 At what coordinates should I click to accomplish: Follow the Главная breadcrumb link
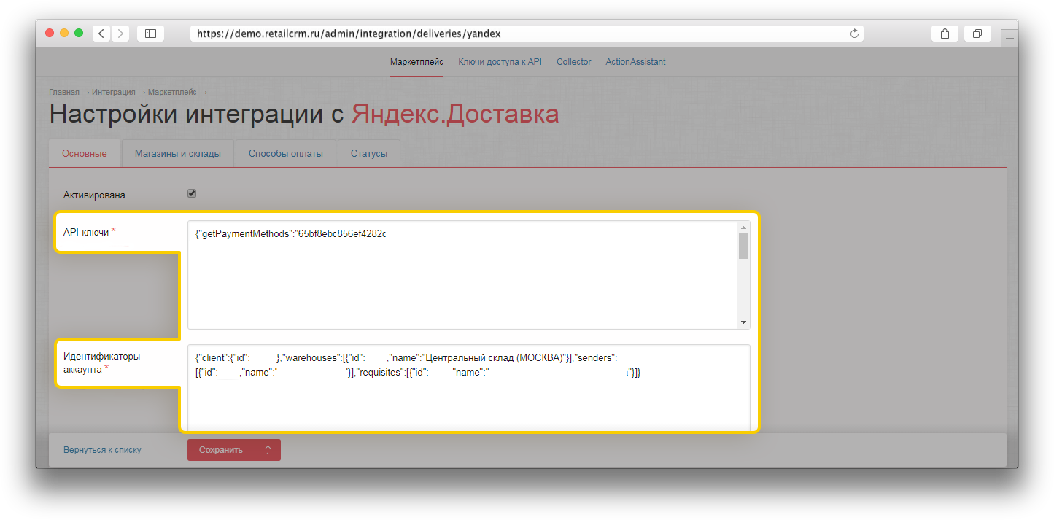coord(64,93)
